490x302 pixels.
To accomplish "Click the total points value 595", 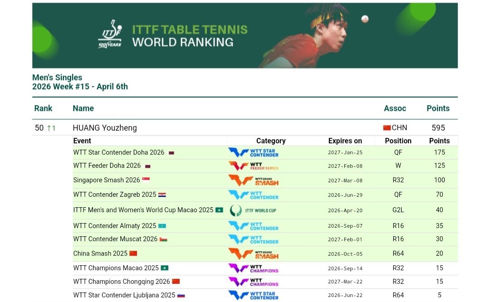I will pos(438,128).
